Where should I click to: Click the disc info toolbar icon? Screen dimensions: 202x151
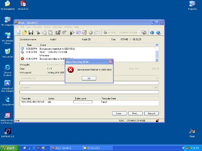click(x=84, y=32)
